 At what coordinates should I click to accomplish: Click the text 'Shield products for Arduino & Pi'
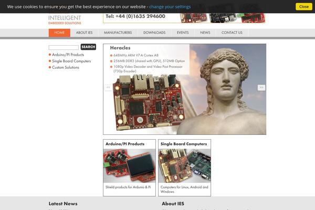(128, 187)
